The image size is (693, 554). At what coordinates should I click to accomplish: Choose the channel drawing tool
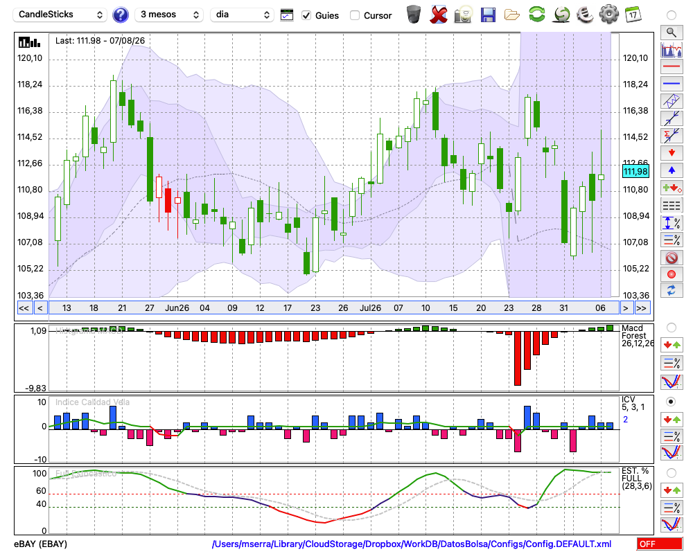672,101
